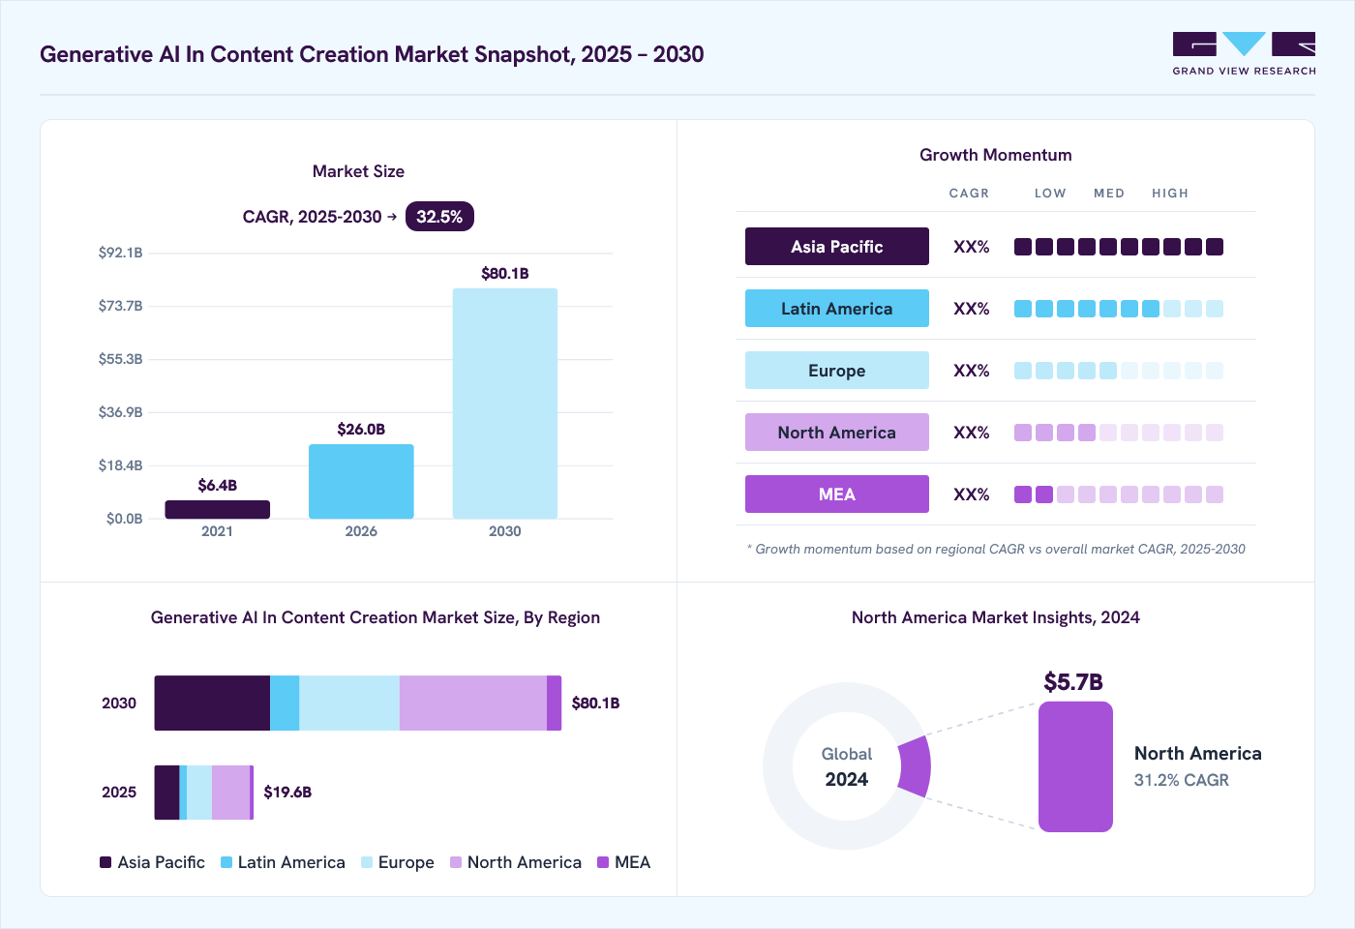The height and width of the screenshot is (929, 1355).
Task: Click the Asia Pacific legend swatch
Action: [105, 862]
